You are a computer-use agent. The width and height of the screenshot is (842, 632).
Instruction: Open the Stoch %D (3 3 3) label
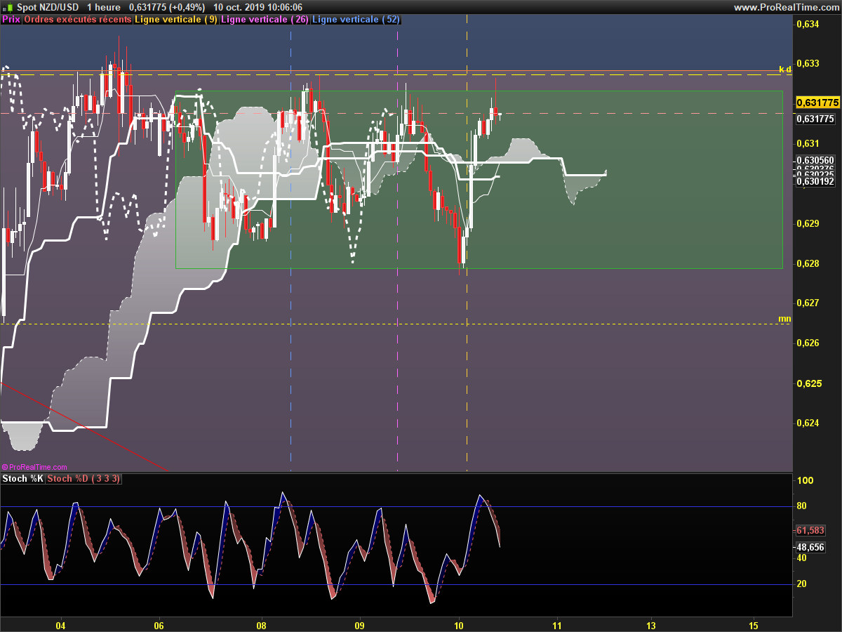click(x=84, y=479)
